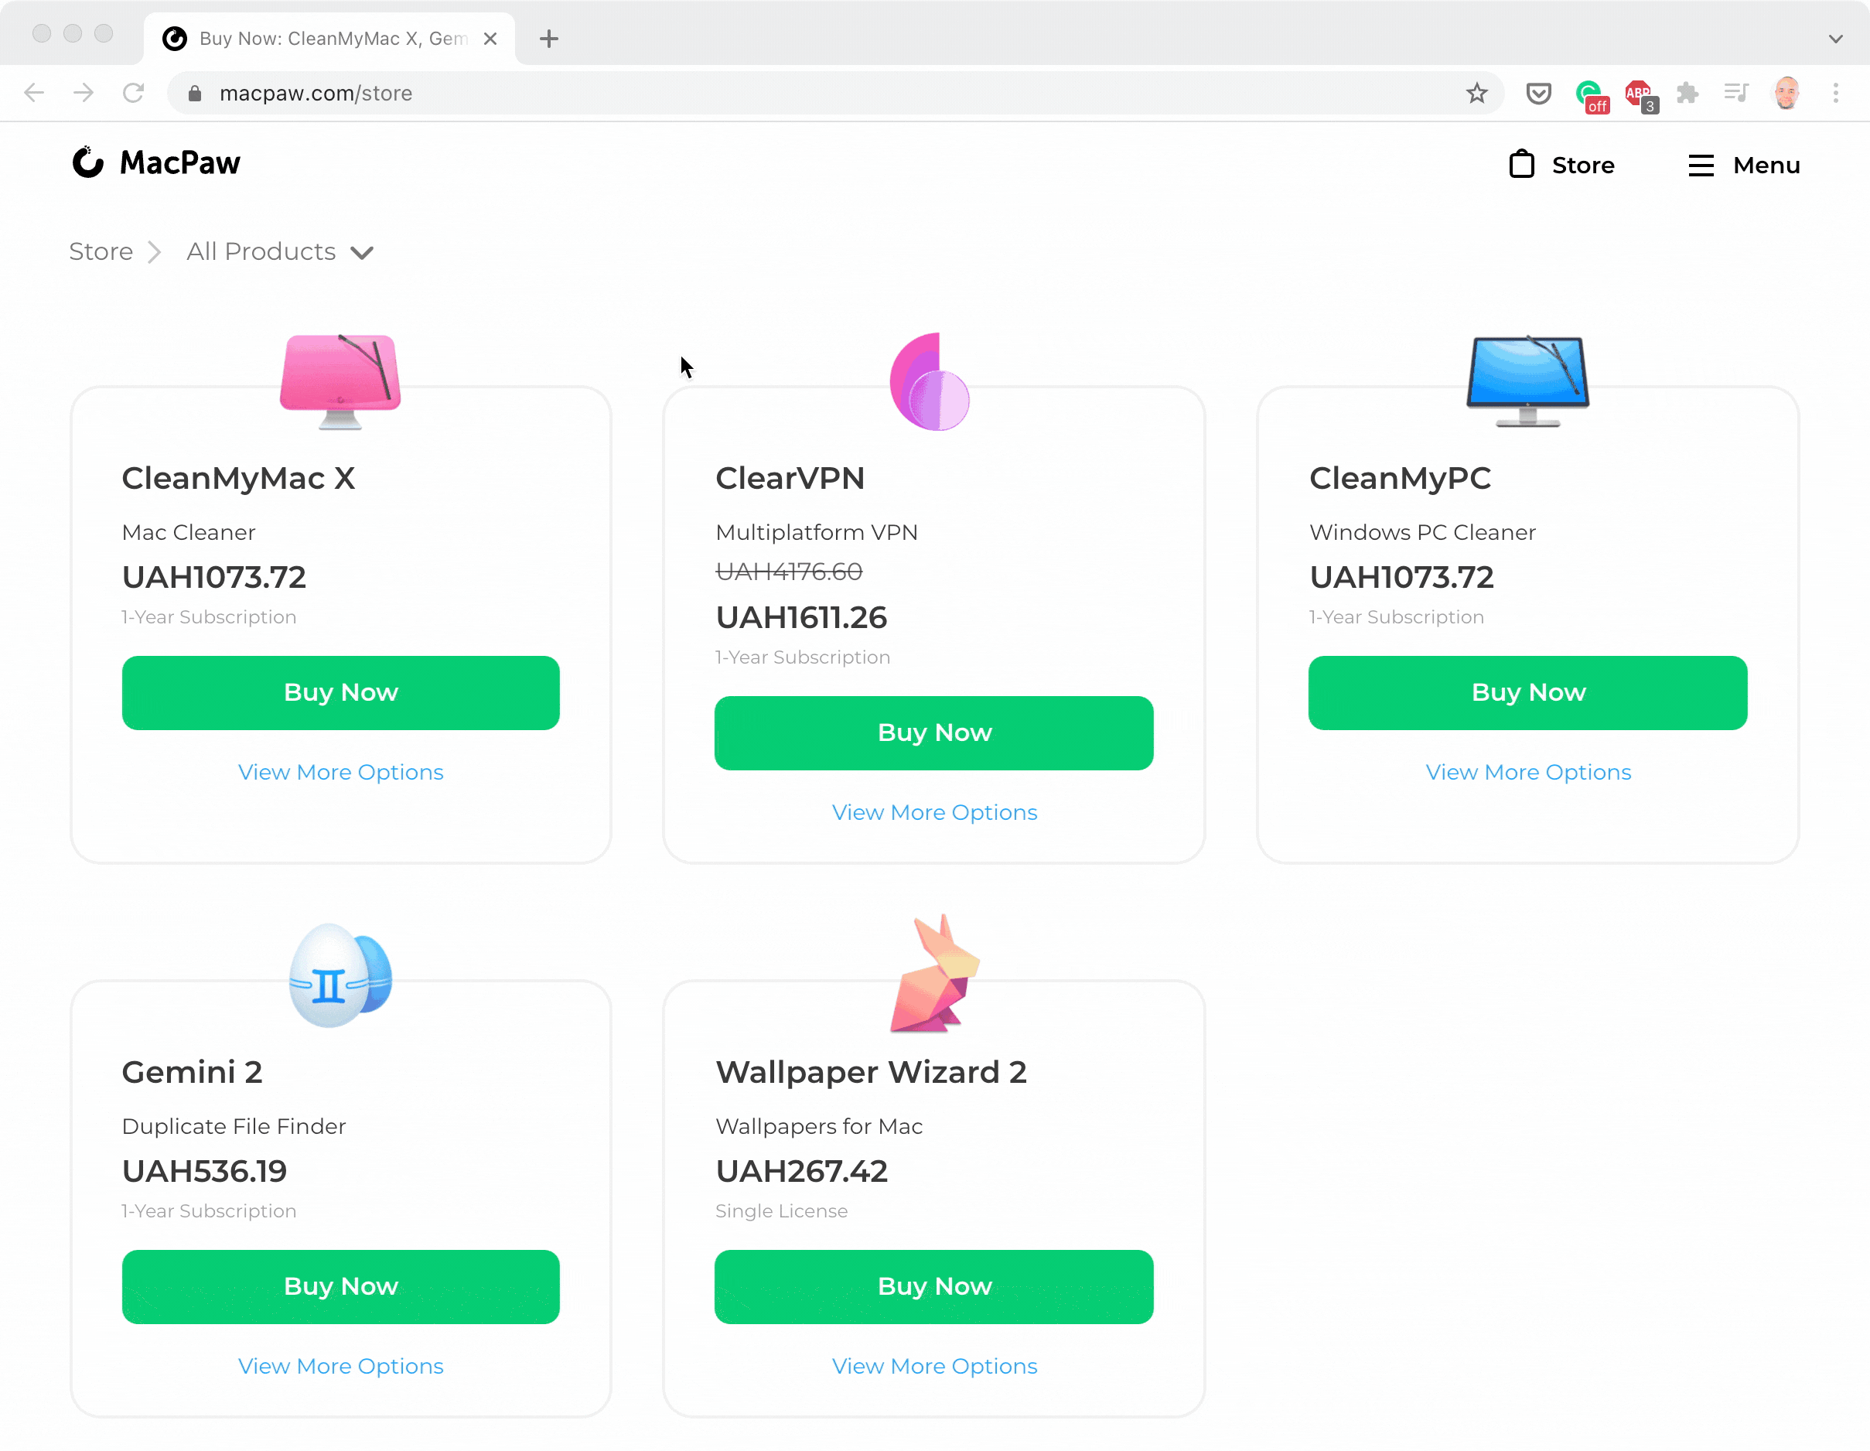Click the macpaw.com/store address bar
The width and height of the screenshot is (1870, 1451).
pyautogui.click(x=770, y=93)
